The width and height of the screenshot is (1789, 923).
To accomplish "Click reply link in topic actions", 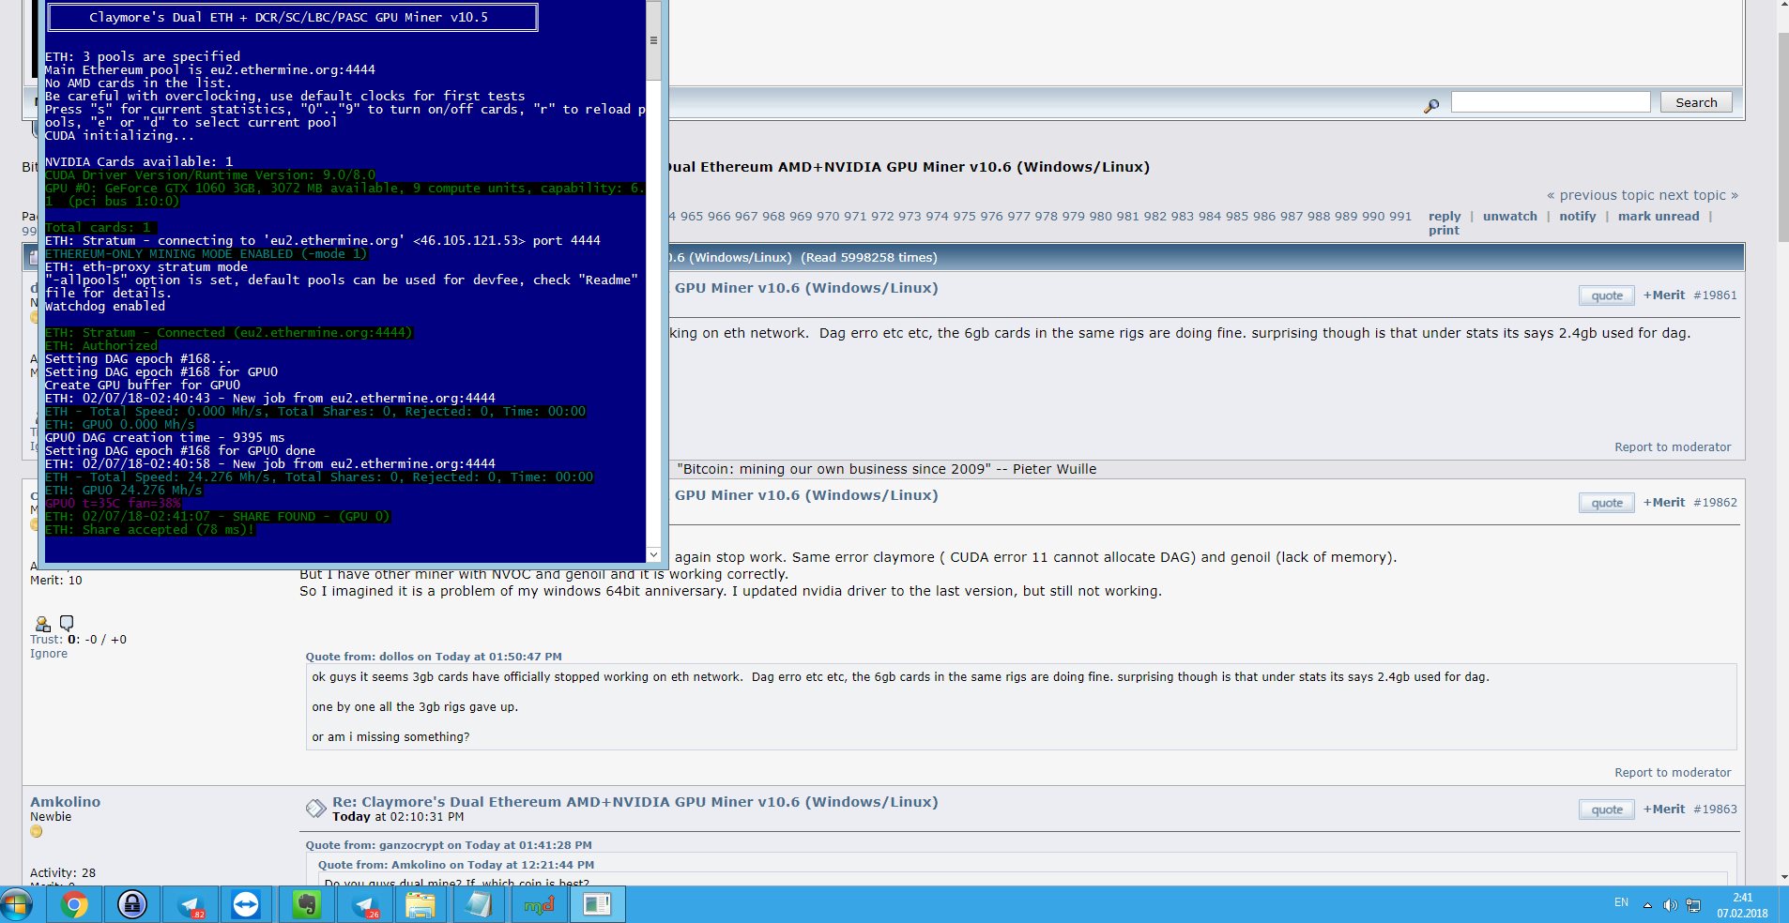I will (x=1445, y=216).
